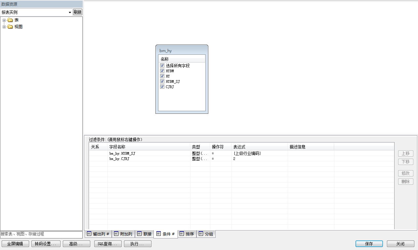Click the 分组 tab icon
Image resolution: width=418 pixels, height=250 pixels.
point(201,234)
